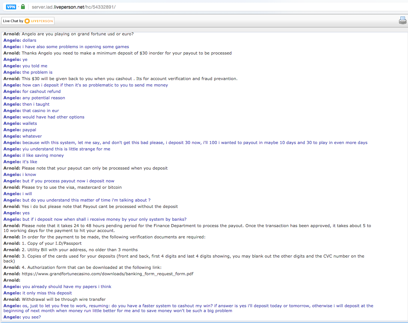Click Arnold's question about usd or euro
Image resolution: width=408 pixels, height=323 pixels.
tap(77, 34)
